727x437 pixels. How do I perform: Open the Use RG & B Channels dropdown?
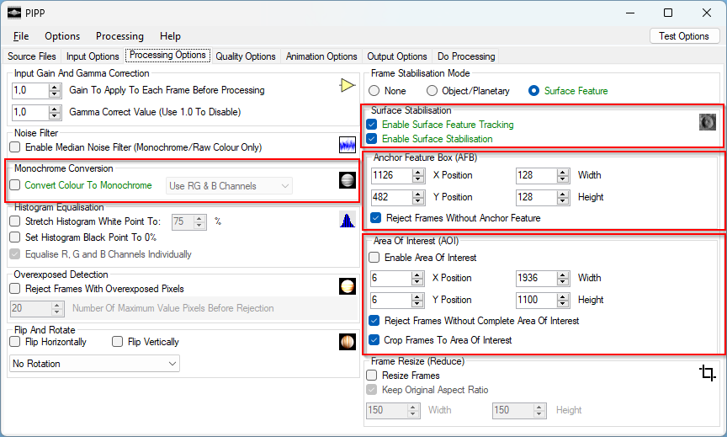pyautogui.click(x=229, y=186)
